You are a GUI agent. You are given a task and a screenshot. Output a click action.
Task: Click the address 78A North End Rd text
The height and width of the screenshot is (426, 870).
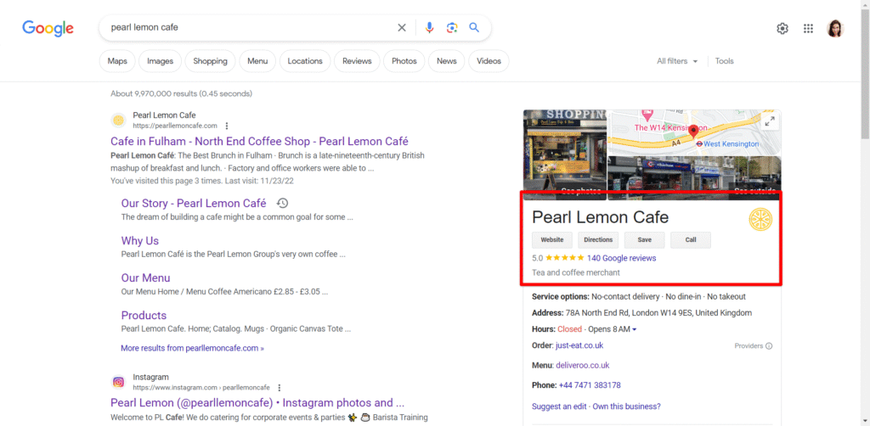[658, 313]
